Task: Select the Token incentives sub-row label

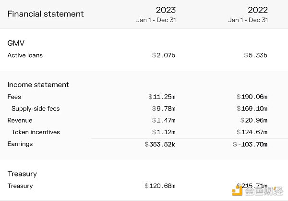Action: pyautogui.click(x=36, y=132)
